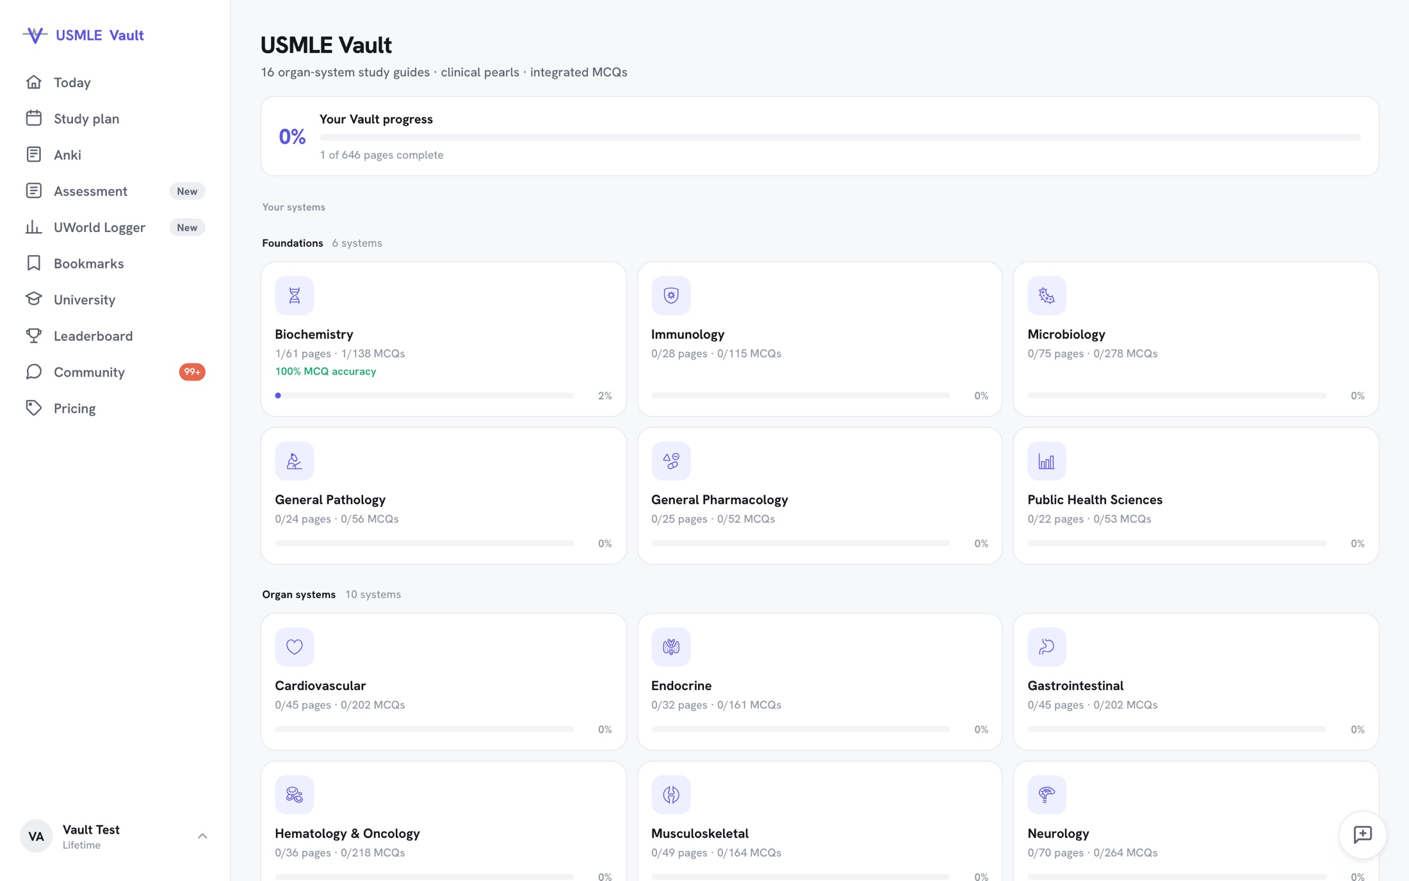This screenshot has height=881, width=1409.
Task: Click the Bookmarks icon in sidebar
Action: pos(34,263)
